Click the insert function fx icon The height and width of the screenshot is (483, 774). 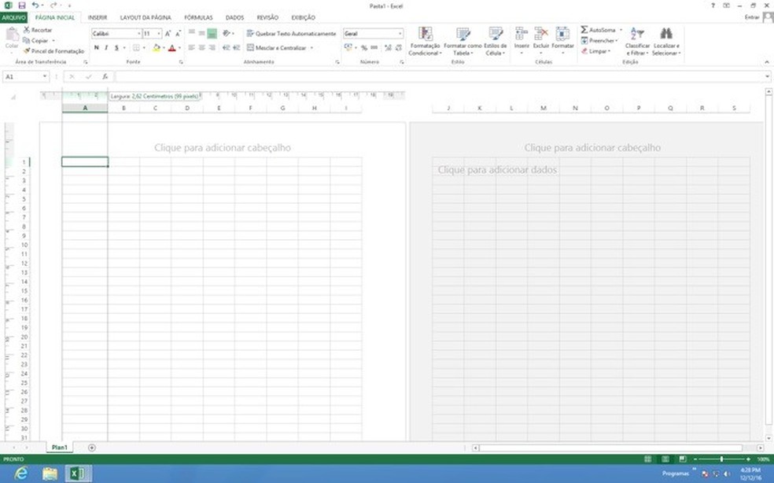(105, 76)
